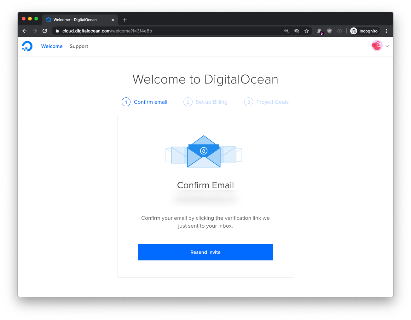Screen dimensions: 411x320
Task: Click the lock icon in the address bar
Action: (57, 31)
